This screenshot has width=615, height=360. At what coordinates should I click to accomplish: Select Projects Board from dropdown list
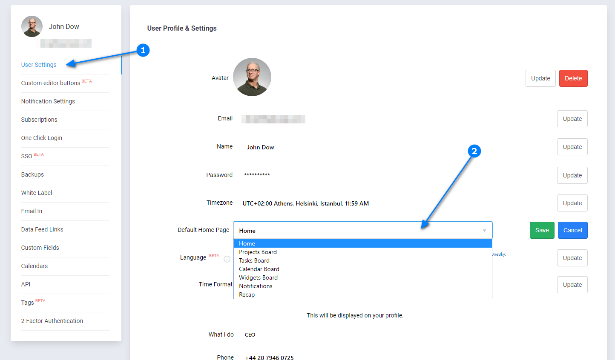click(258, 252)
